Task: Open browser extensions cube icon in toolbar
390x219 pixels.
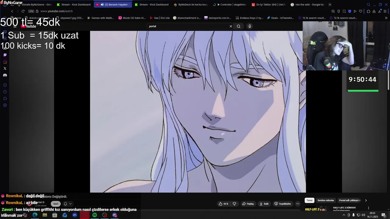Action: pyautogui.click(x=368, y=11)
